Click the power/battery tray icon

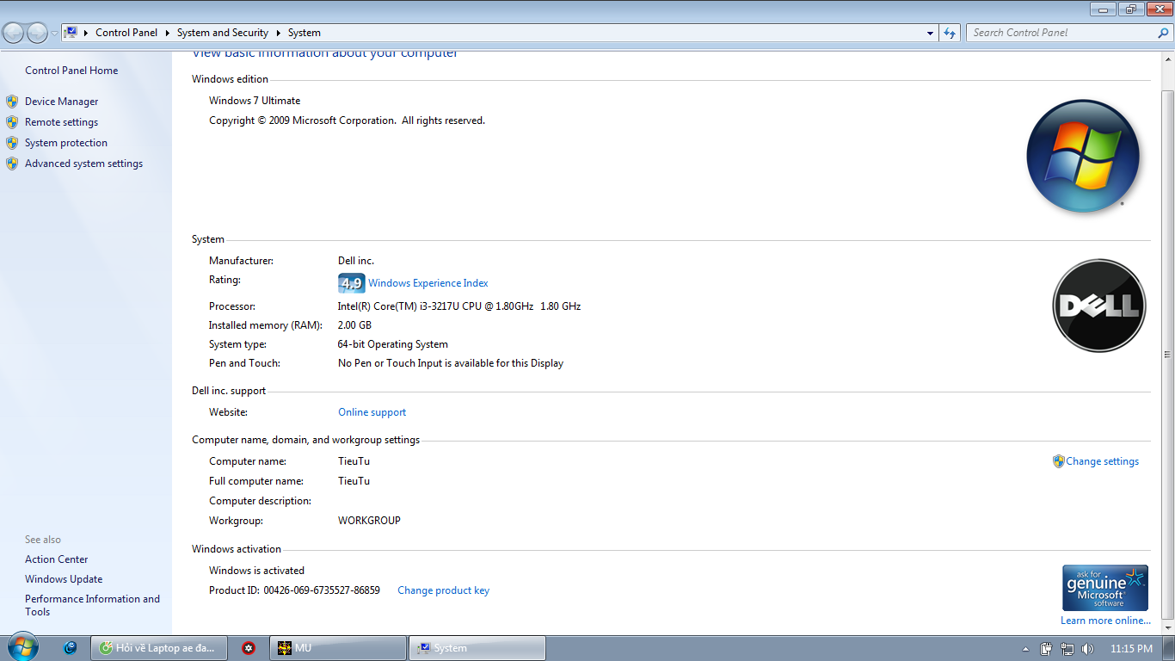pos(1047,649)
